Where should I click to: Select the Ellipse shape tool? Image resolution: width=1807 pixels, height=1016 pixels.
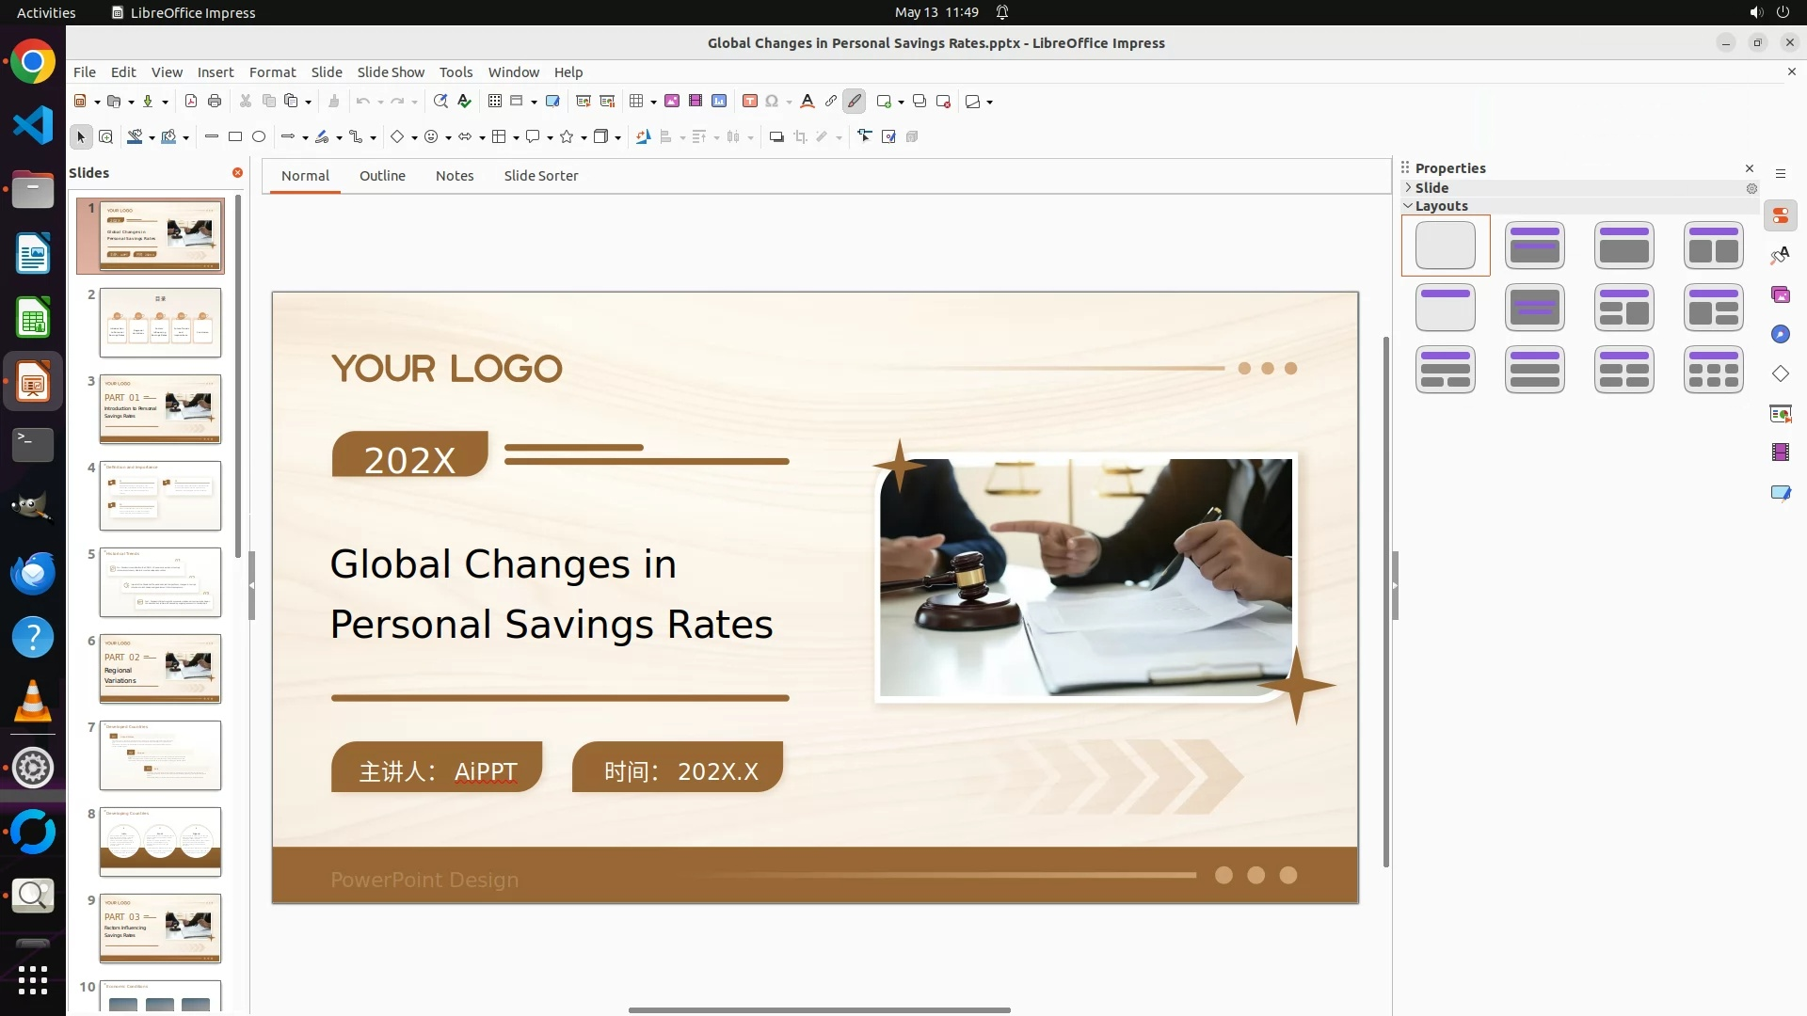[259, 137]
